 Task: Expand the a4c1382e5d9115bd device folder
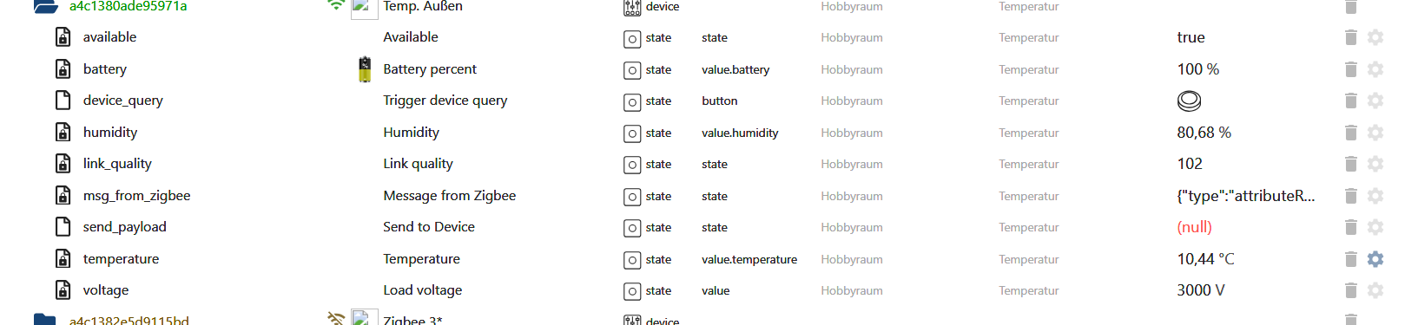pos(45,320)
